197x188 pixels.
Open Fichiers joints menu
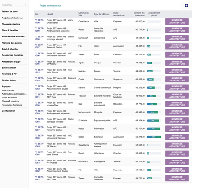(x=9, y=80)
